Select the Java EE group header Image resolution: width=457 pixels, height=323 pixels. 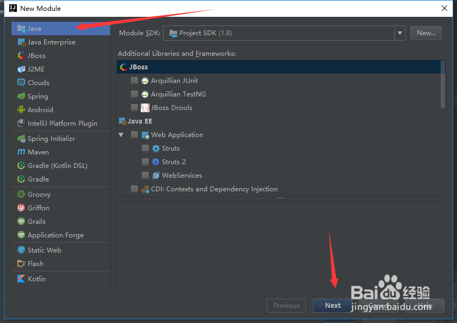click(279, 121)
